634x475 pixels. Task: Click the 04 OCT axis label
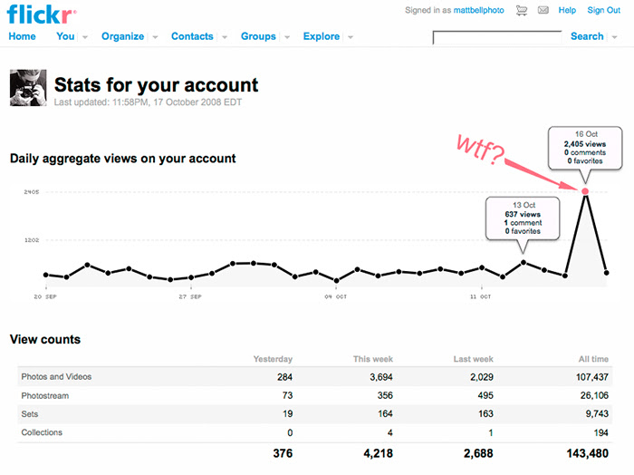tap(336, 296)
